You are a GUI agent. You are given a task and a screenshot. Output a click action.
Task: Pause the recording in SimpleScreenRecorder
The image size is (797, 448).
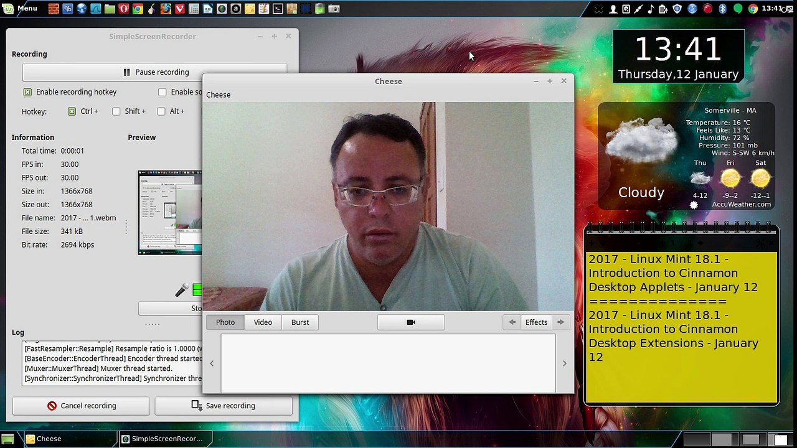click(x=154, y=72)
